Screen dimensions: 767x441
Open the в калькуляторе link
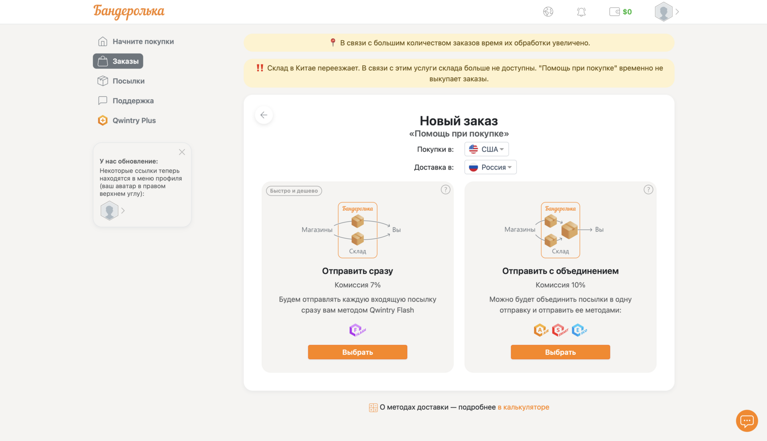[x=523, y=407]
